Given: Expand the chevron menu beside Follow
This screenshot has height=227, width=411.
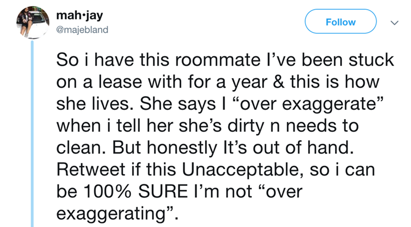Looking at the screenshot, I should click(x=393, y=23).
